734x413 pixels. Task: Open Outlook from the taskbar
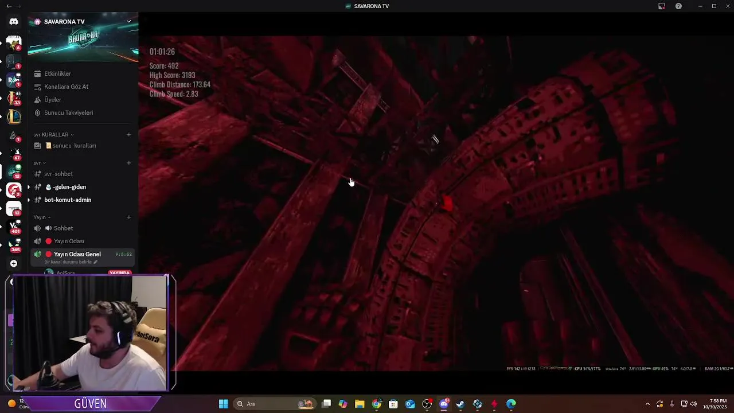pyautogui.click(x=410, y=404)
